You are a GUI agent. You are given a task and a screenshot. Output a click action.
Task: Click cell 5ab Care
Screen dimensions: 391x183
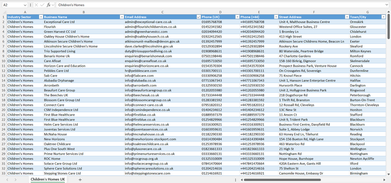click(84, 75)
